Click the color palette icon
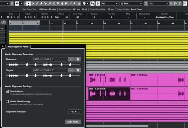188x128 pixels. point(84,4)
